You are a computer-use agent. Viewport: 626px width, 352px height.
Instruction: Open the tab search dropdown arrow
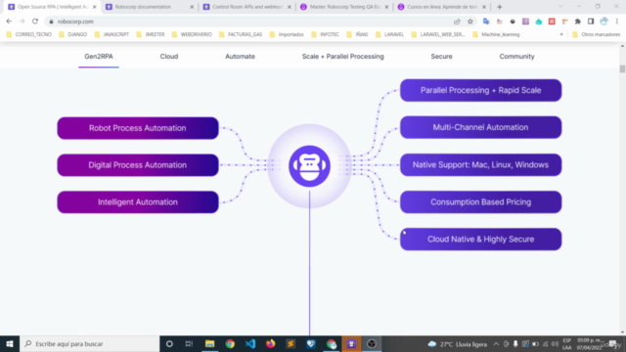click(560, 7)
